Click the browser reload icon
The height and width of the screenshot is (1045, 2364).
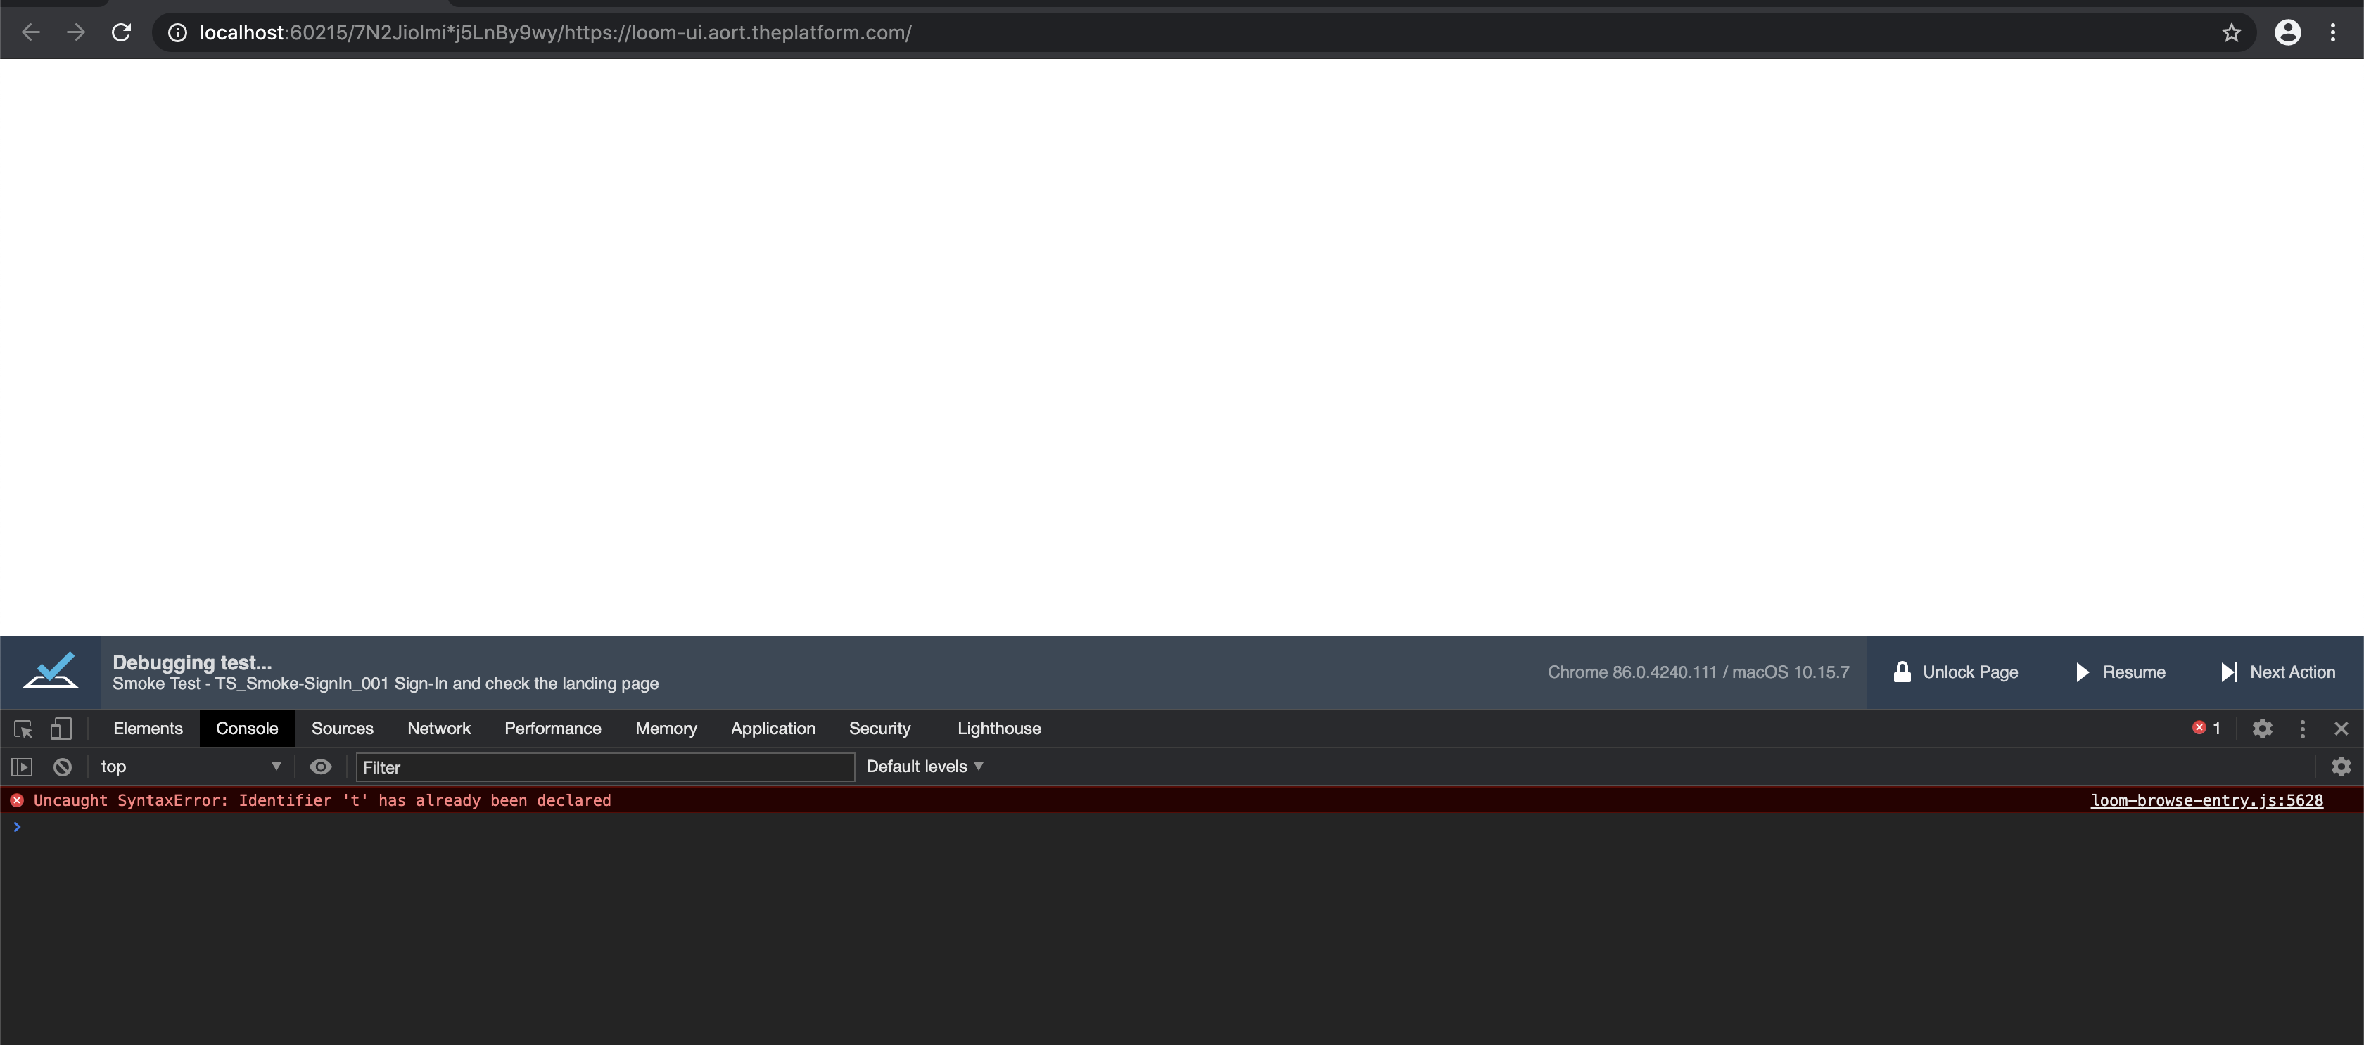pyautogui.click(x=121, y=33)
